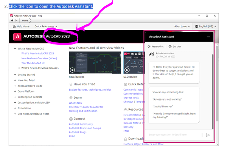Minimize the Autodesk Assistant panel
Image resolution: width=227 pixels, height=156 pixels.
[208, 37]
